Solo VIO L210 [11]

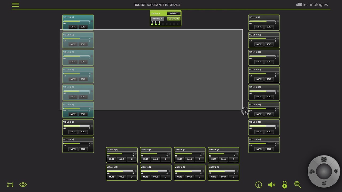coord(269,62)
